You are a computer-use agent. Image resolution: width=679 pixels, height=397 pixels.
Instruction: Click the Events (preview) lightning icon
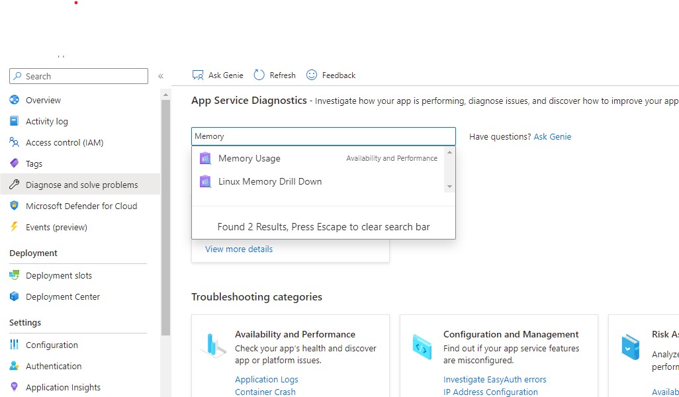tap(15, 227)
